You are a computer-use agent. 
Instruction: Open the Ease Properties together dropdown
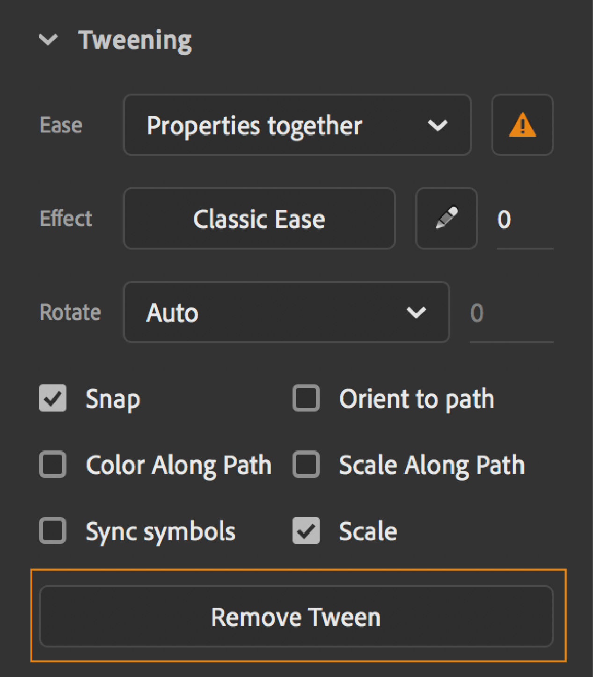(x=297, y=125)
